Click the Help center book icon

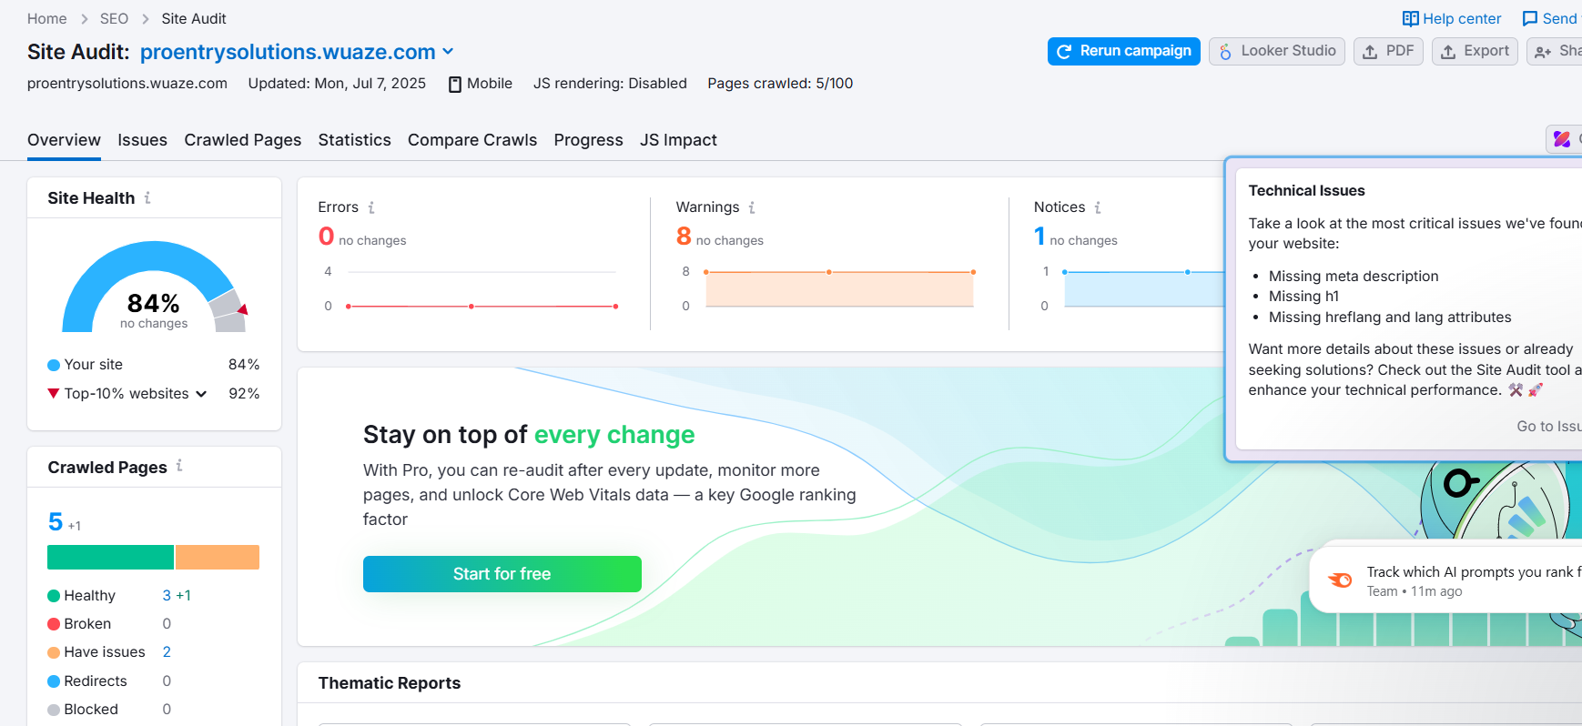[x=1410, y=19]
